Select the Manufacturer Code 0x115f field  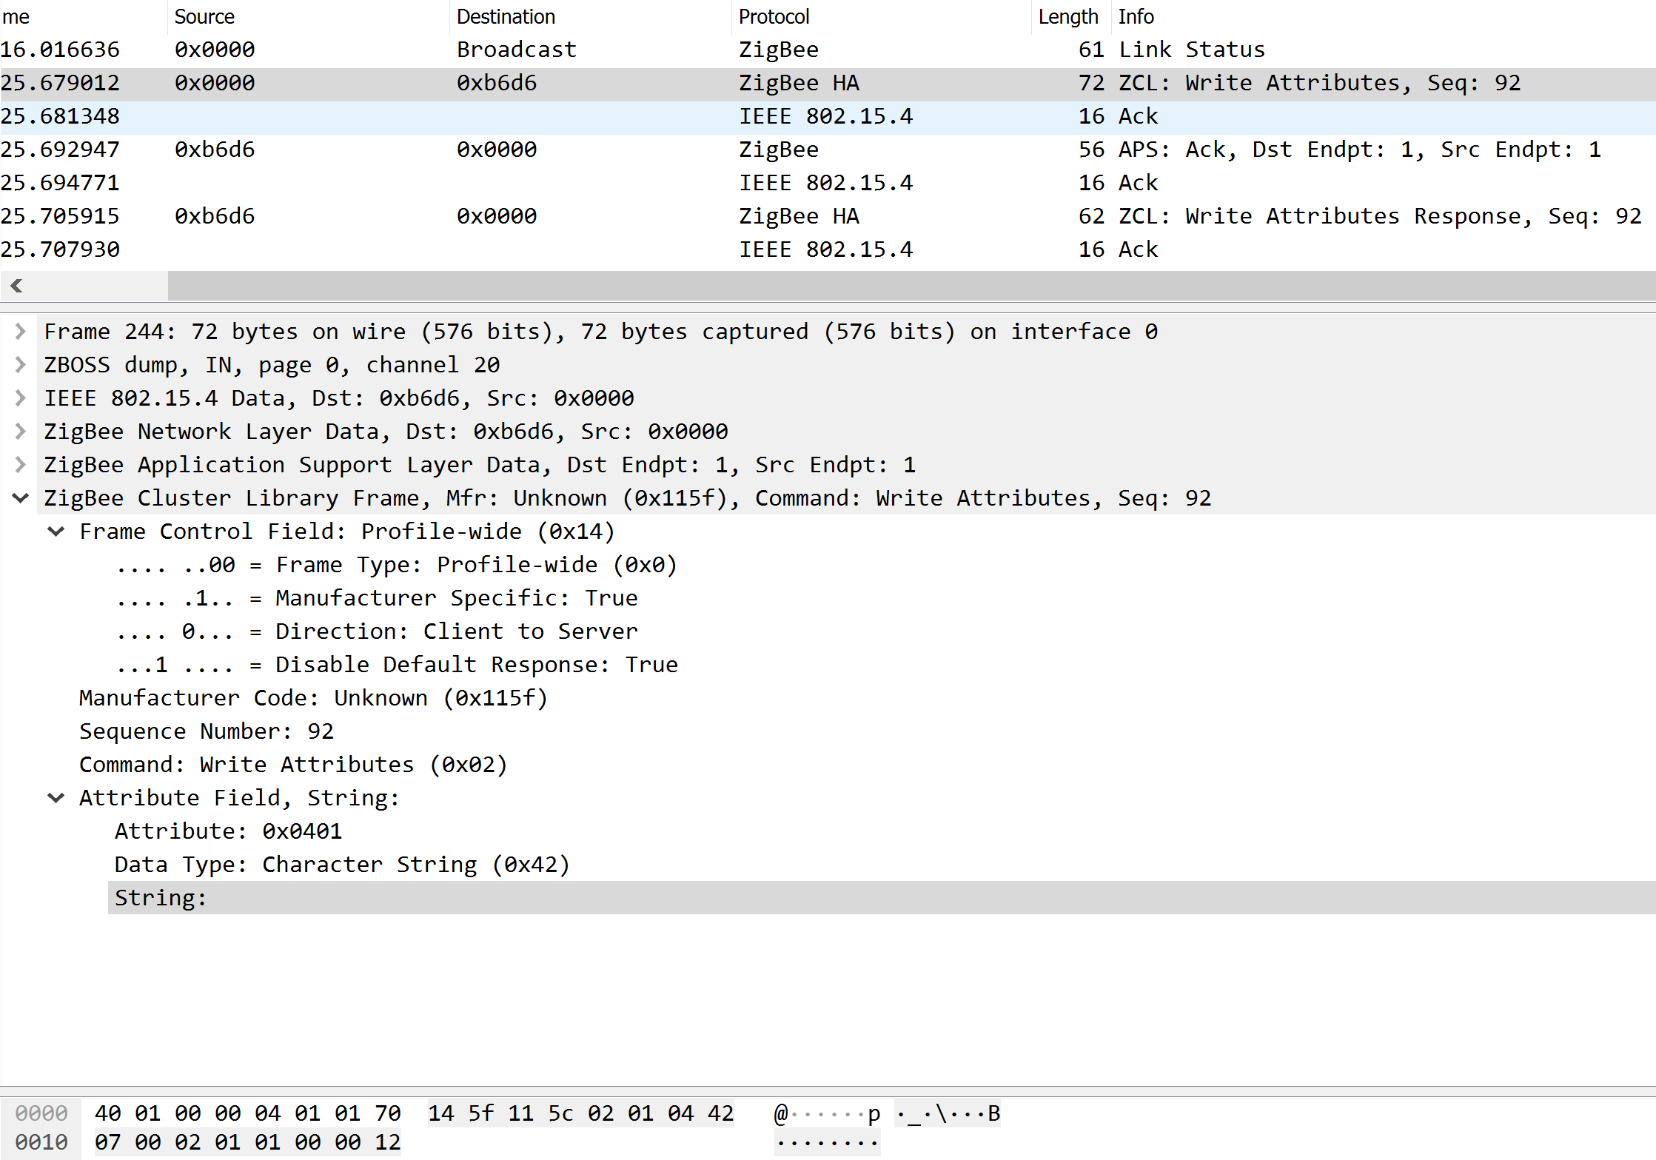tap(313, 698)
